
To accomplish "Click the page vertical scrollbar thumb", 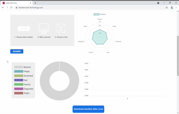I will [178, 56].
